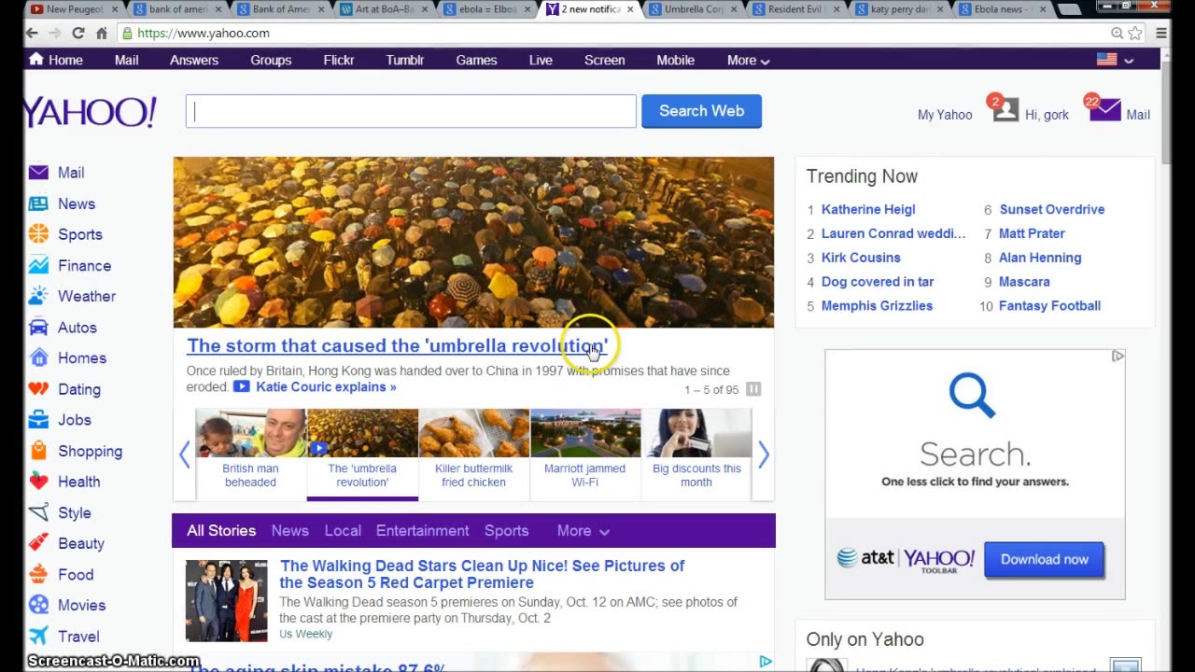Open the Travel airplane icon
Viewport: 1195px width, 672px height.
[x=38, y=636]
